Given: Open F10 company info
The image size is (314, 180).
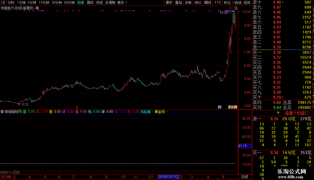Looking at the screenshot, I should (218, 2).
